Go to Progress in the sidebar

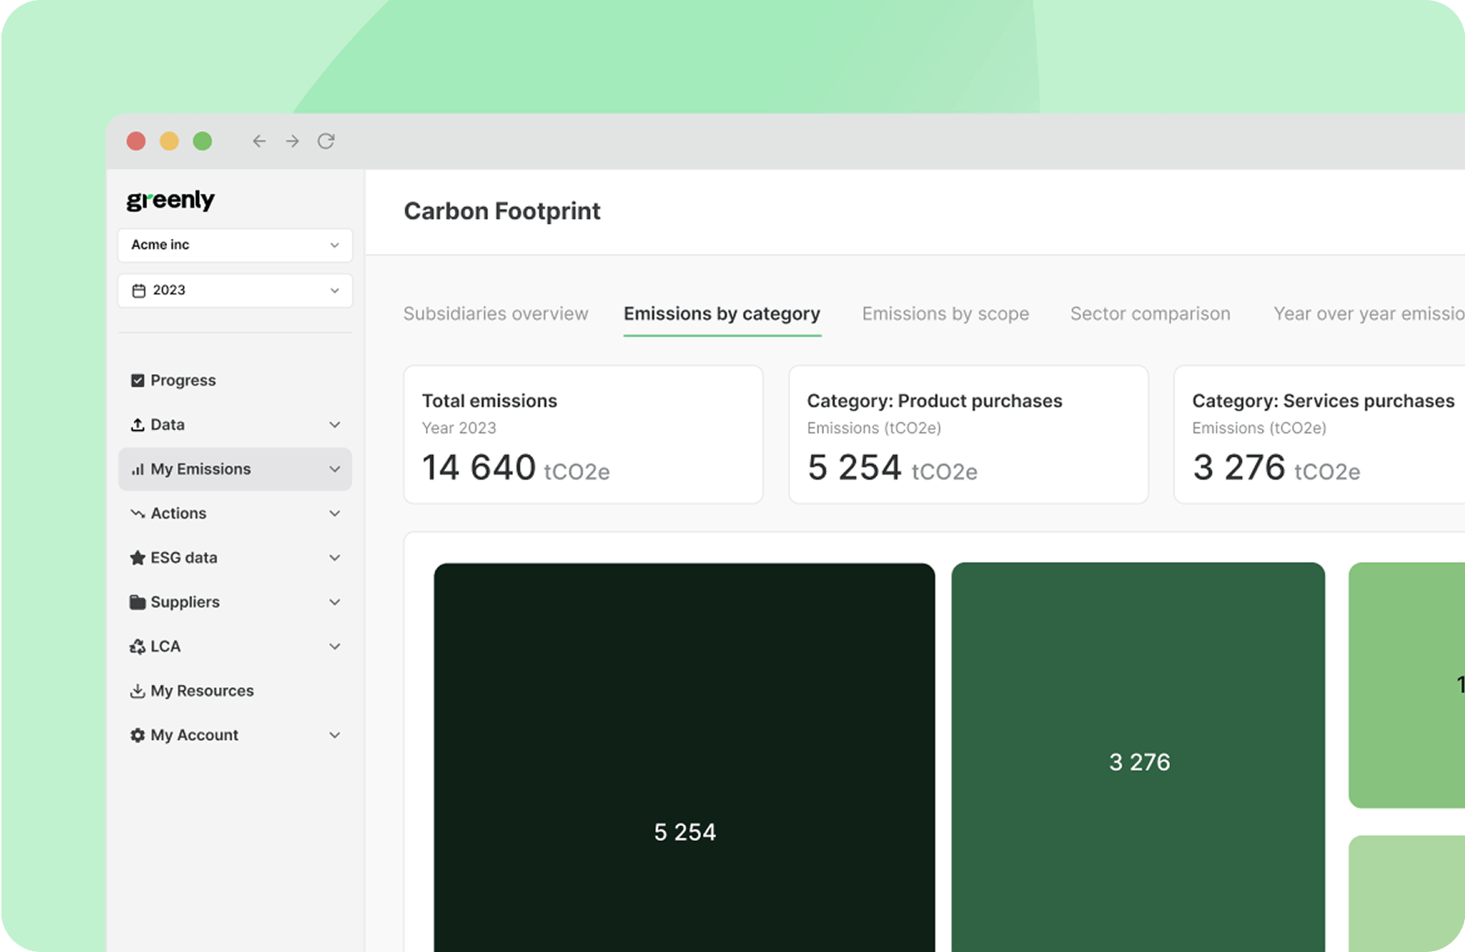pos(235,381)
